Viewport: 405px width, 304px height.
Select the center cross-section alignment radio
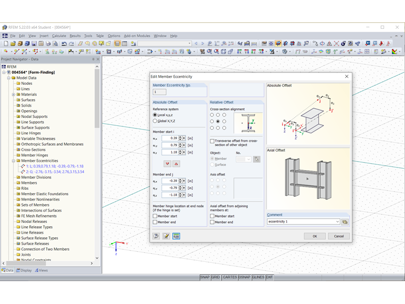[x=218, y=121]
